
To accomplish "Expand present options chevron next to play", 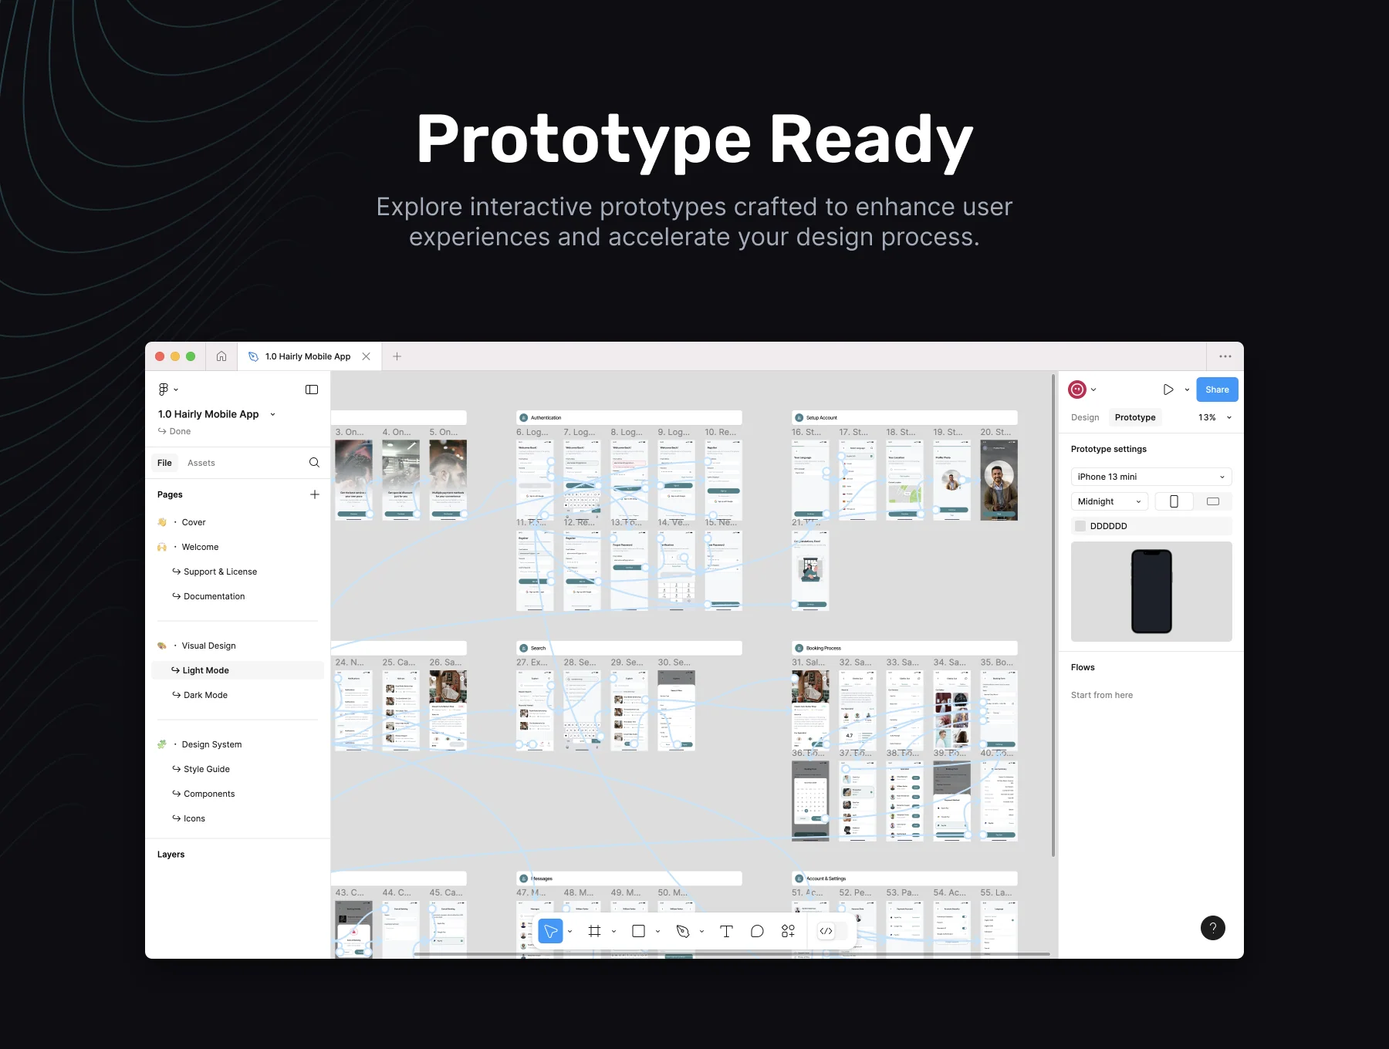I will 1187,390.
